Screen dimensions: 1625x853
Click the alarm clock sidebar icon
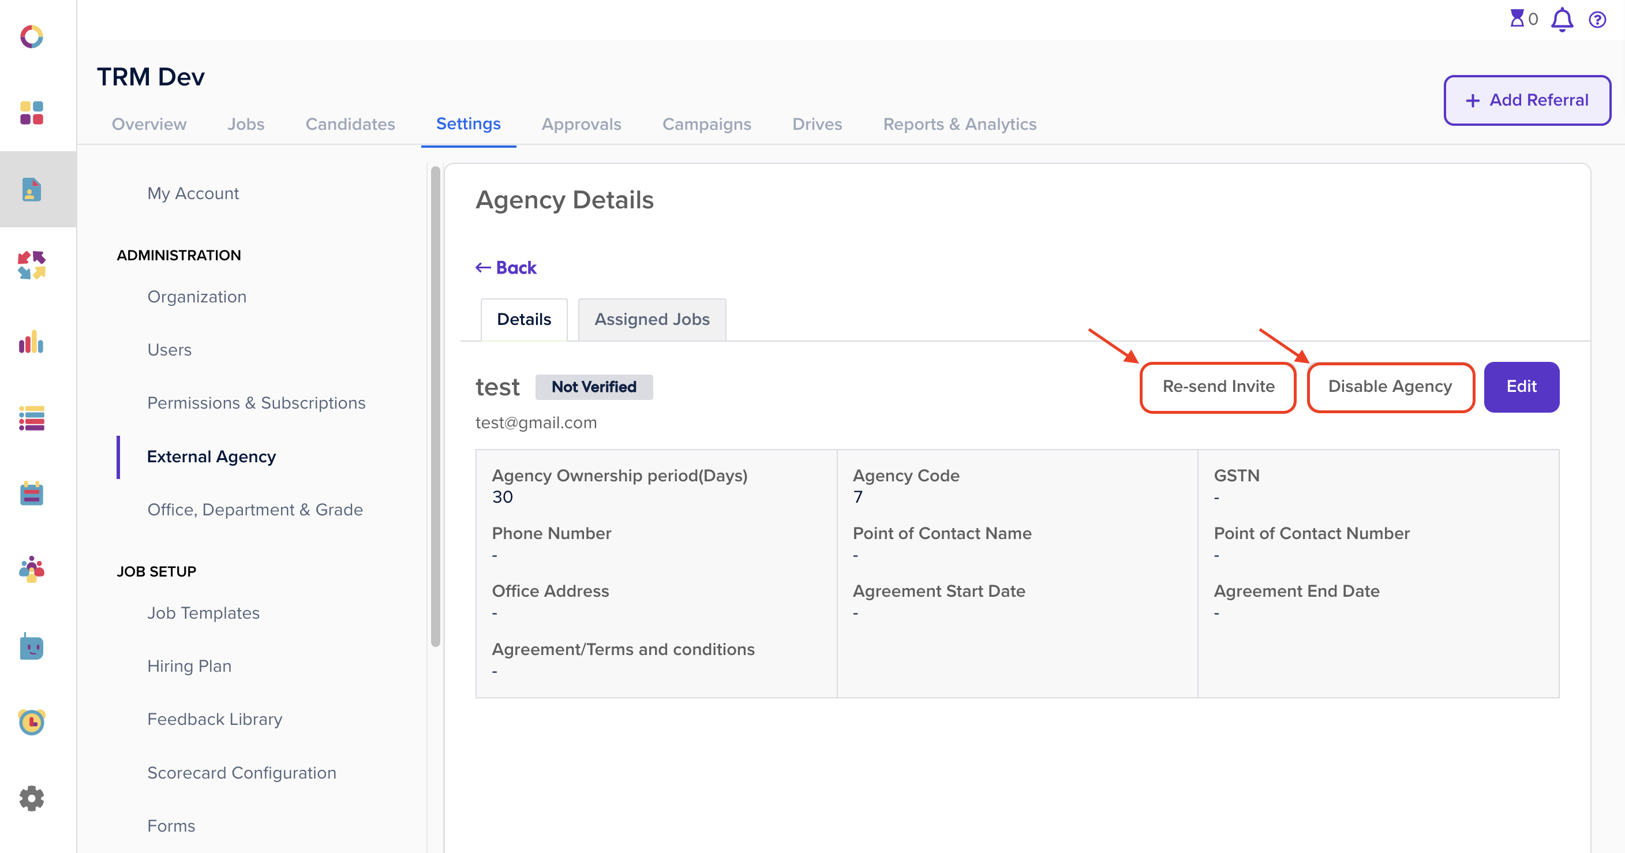point(32,722)
